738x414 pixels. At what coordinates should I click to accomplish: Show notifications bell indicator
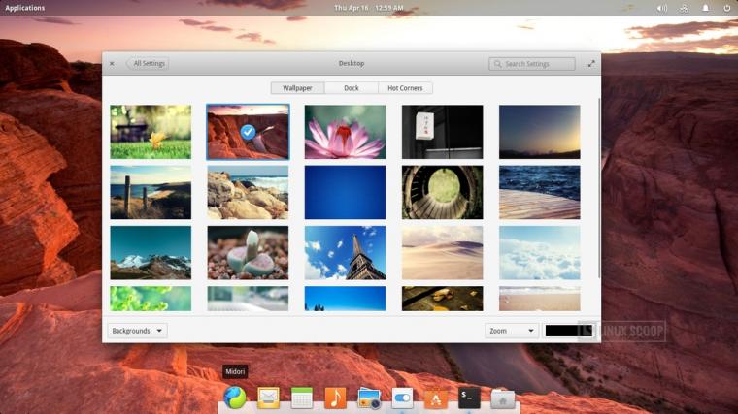click(706, 8)
